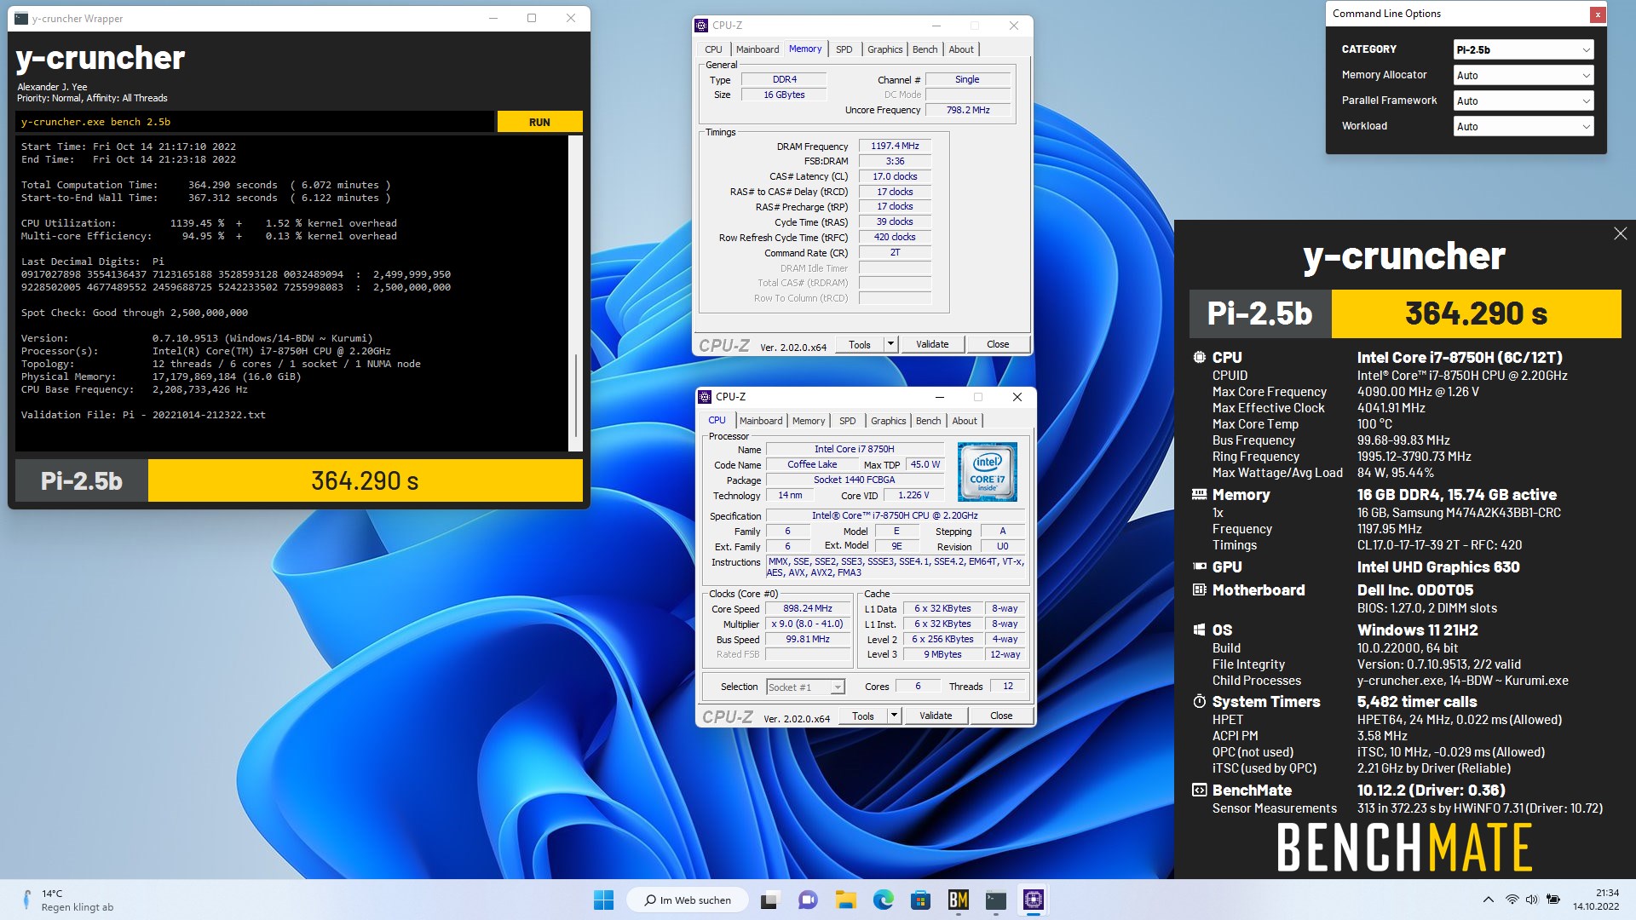Open Mainboard tab in the lower CPU-Z window
The height and width of the screenshot is (920, 1636).
click(x=761, y=421)
